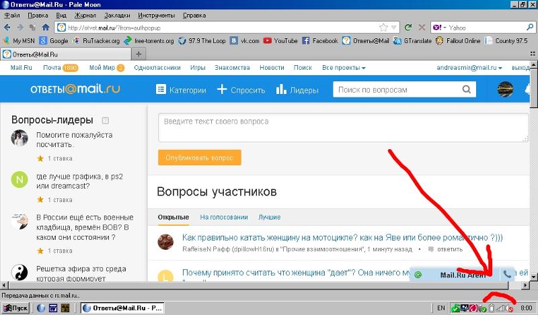538x315 pixels.
Task: Click the phone icon in Mail.Ru Agent bar
Action: [x=507, y=274]
